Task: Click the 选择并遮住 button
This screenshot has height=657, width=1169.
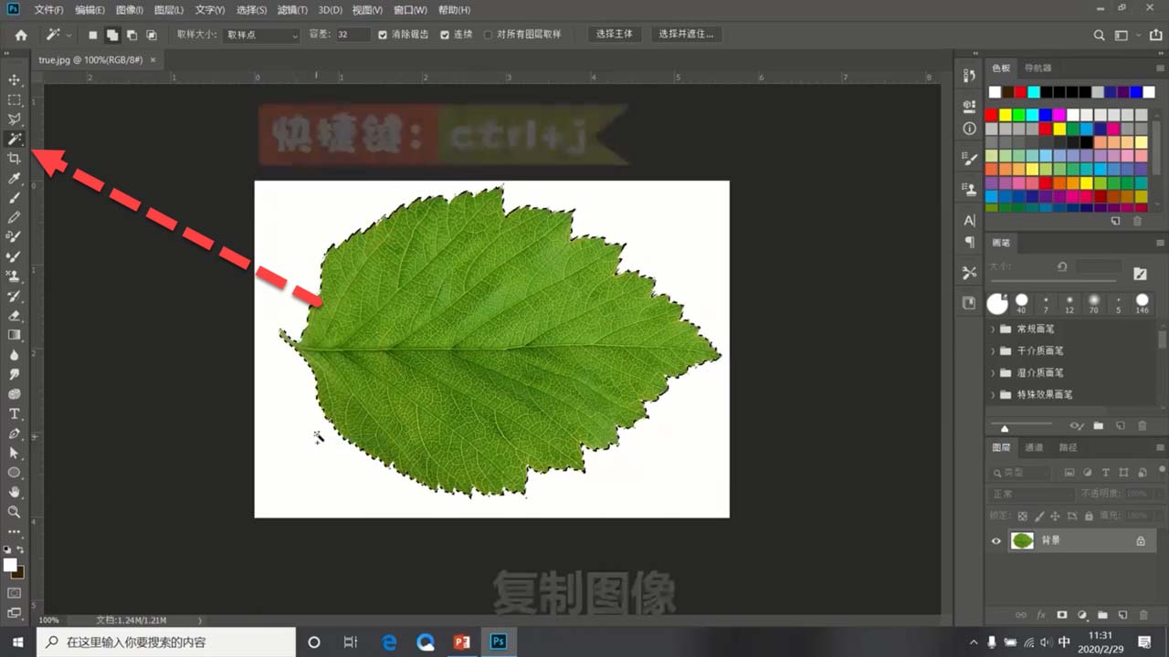Action: pos(686,35)
